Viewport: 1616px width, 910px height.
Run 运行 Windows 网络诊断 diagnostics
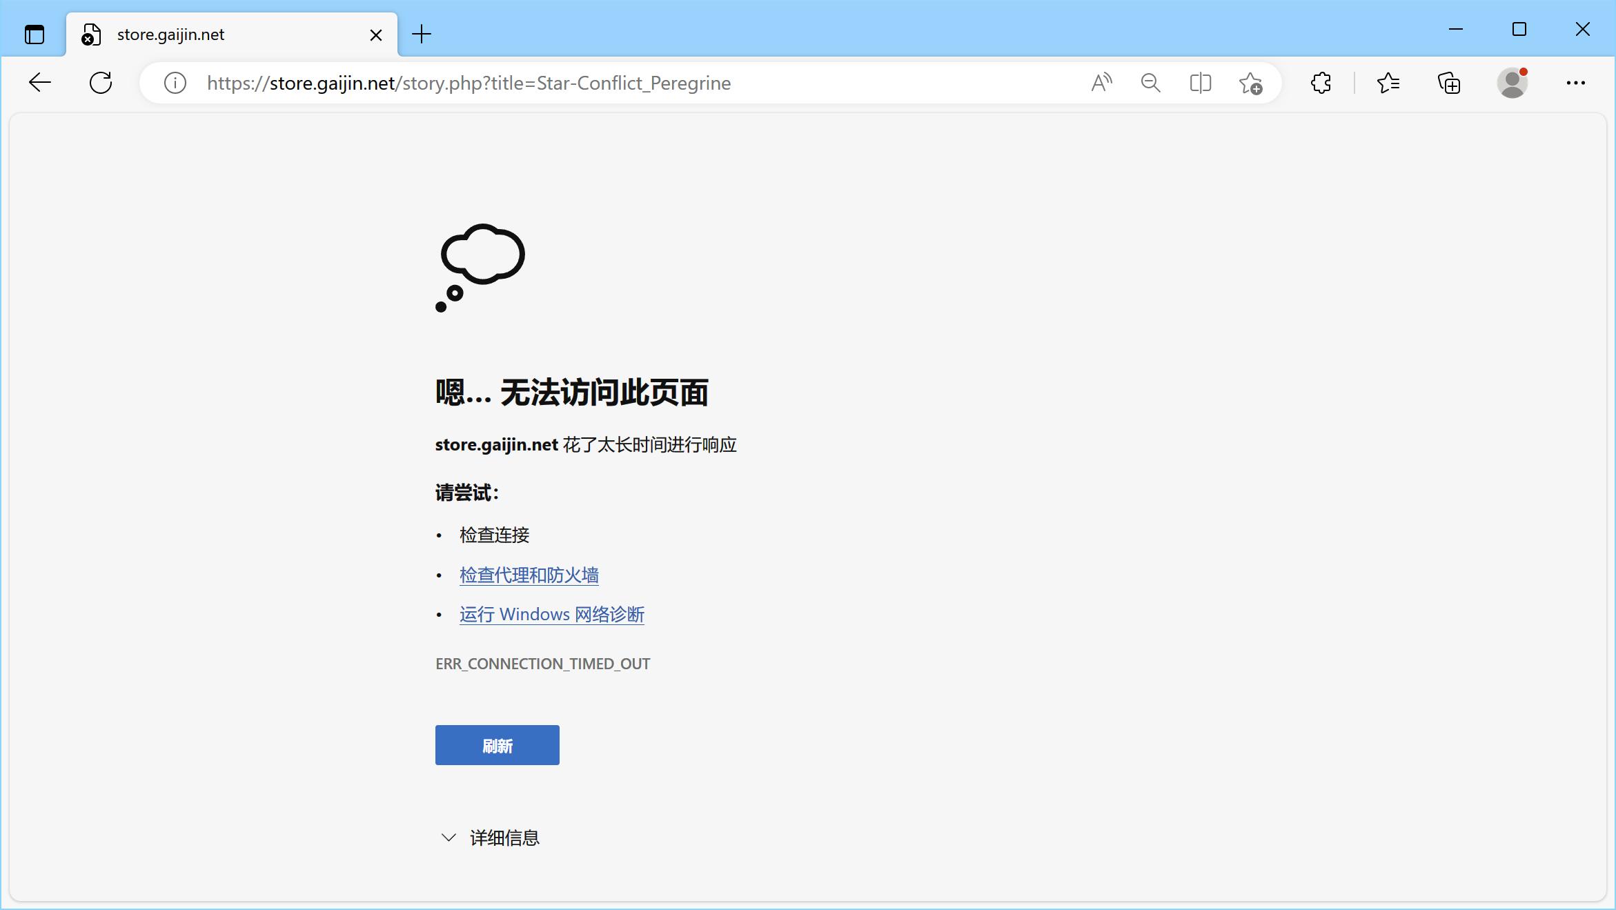(551, 614)
